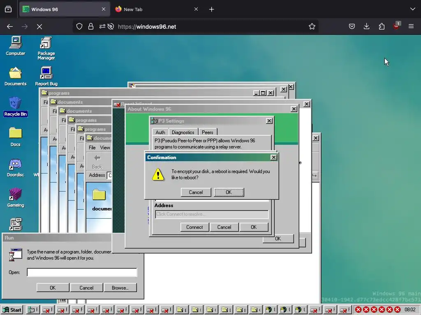Screen dimensions: 421x315
Task: Open Firefox View icon in tab bar
Action: (8, 9)
